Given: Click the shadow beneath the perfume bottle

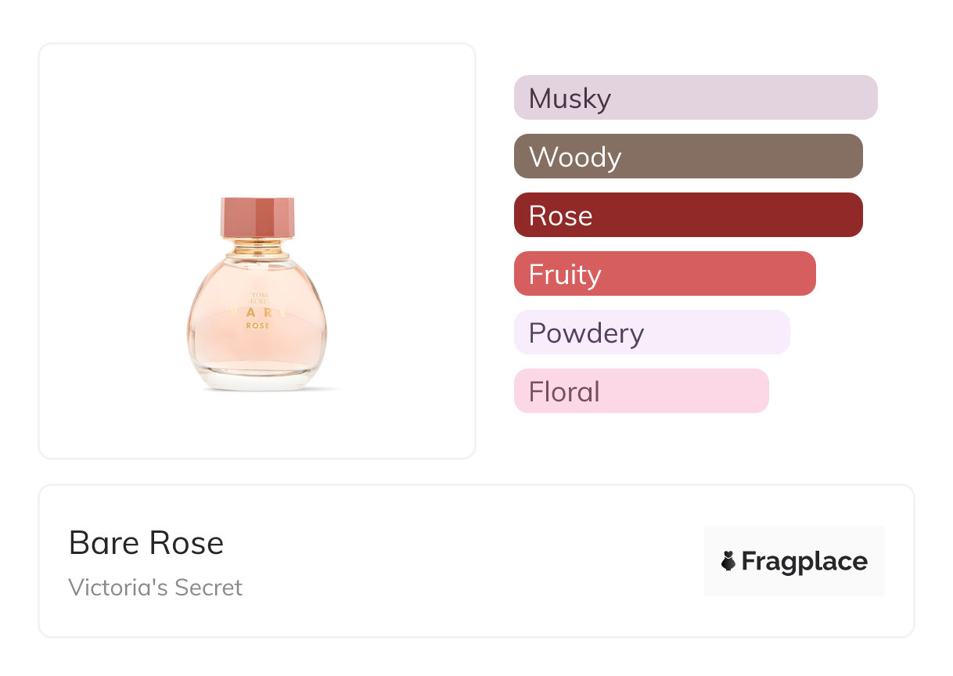Looking at the screenshot, I should [313, 389].
